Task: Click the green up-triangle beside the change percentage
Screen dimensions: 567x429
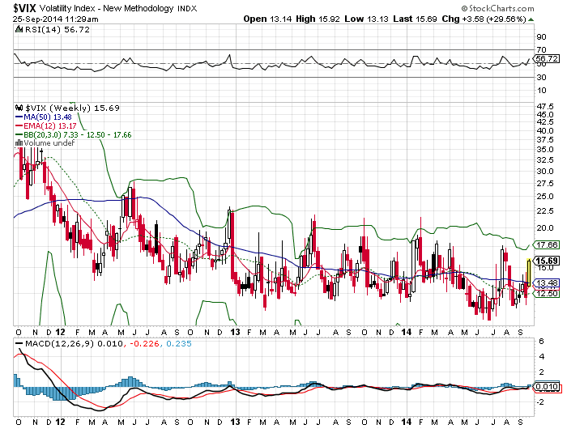Action: click(531, 19)
